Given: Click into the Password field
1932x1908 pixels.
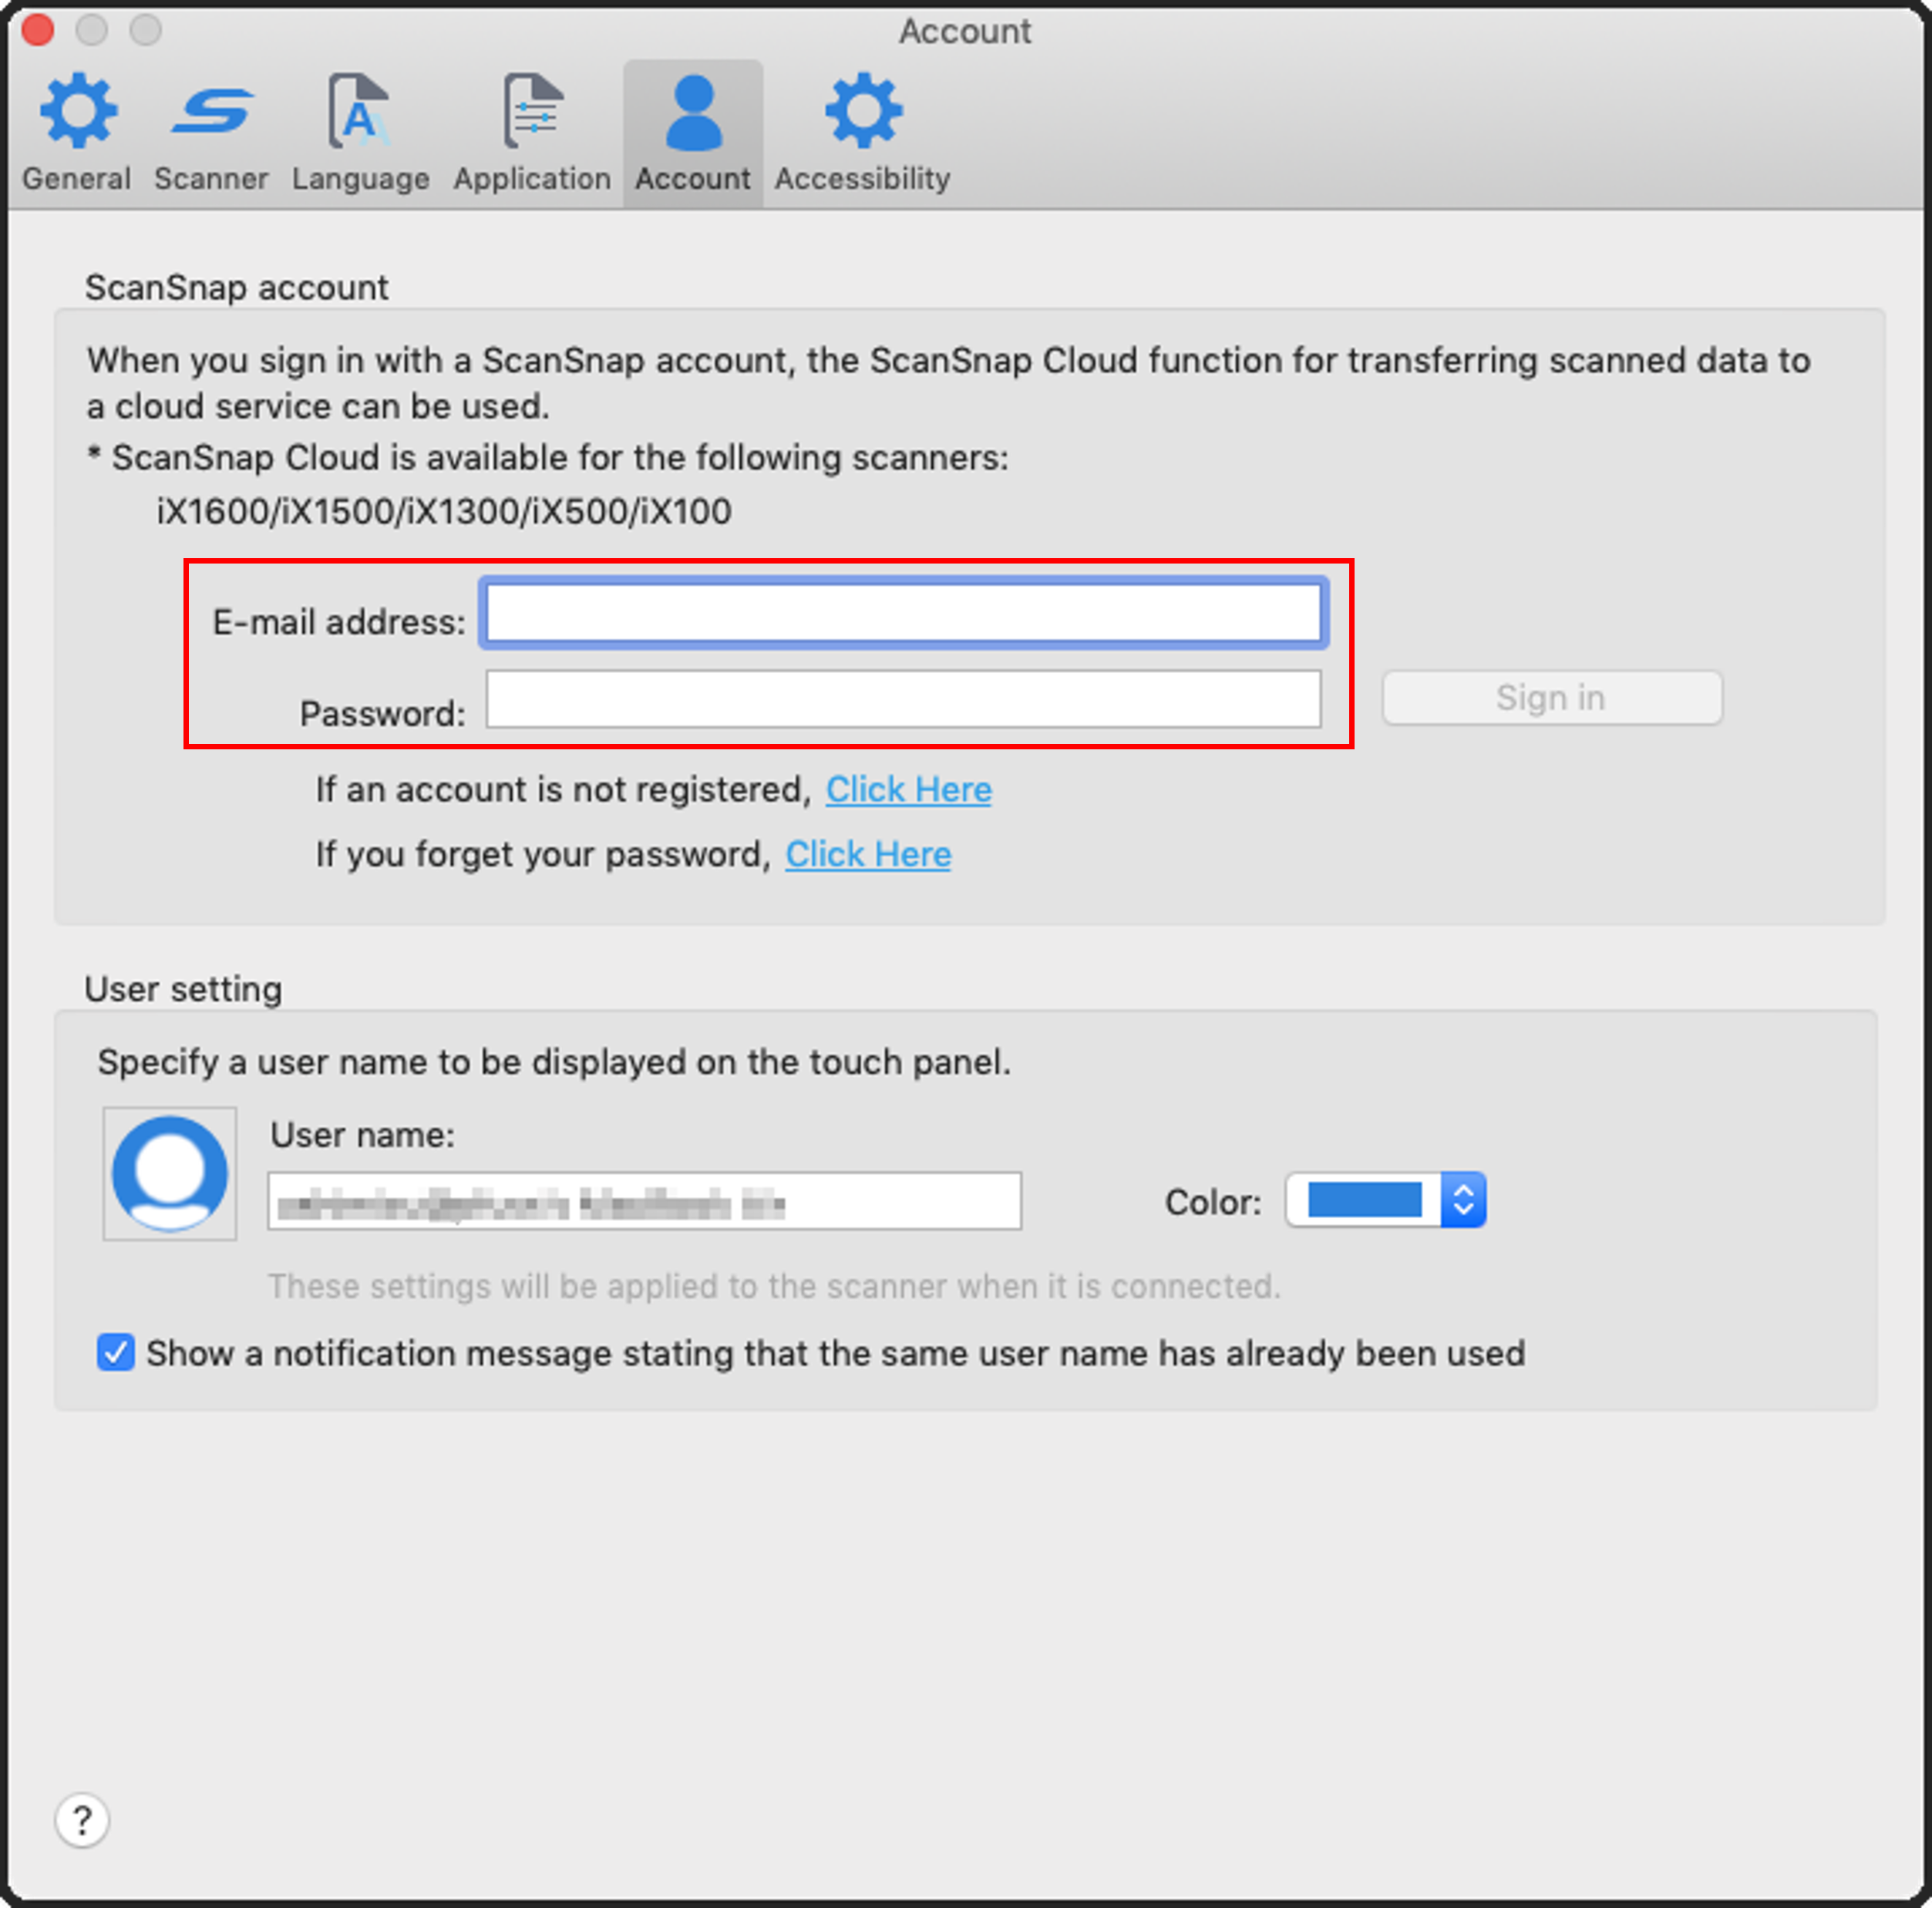Looking at the screenshot, I should pyautogui.click(x=904, y=699).
